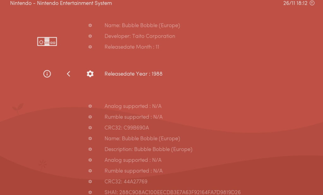The image size is (323, 195).
Task: Select Releasedate Year : 1988 entry
Action: (x=133, y=74)
